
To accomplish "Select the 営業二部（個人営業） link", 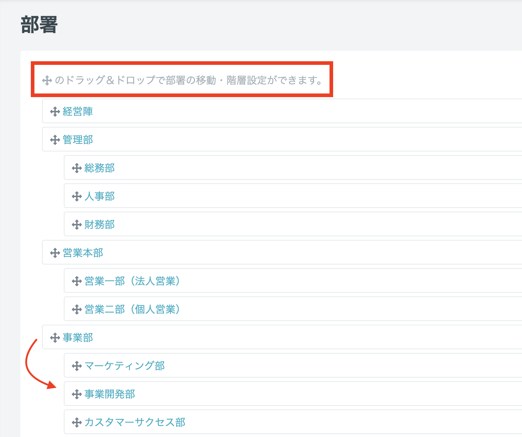I will coord(133,309).
